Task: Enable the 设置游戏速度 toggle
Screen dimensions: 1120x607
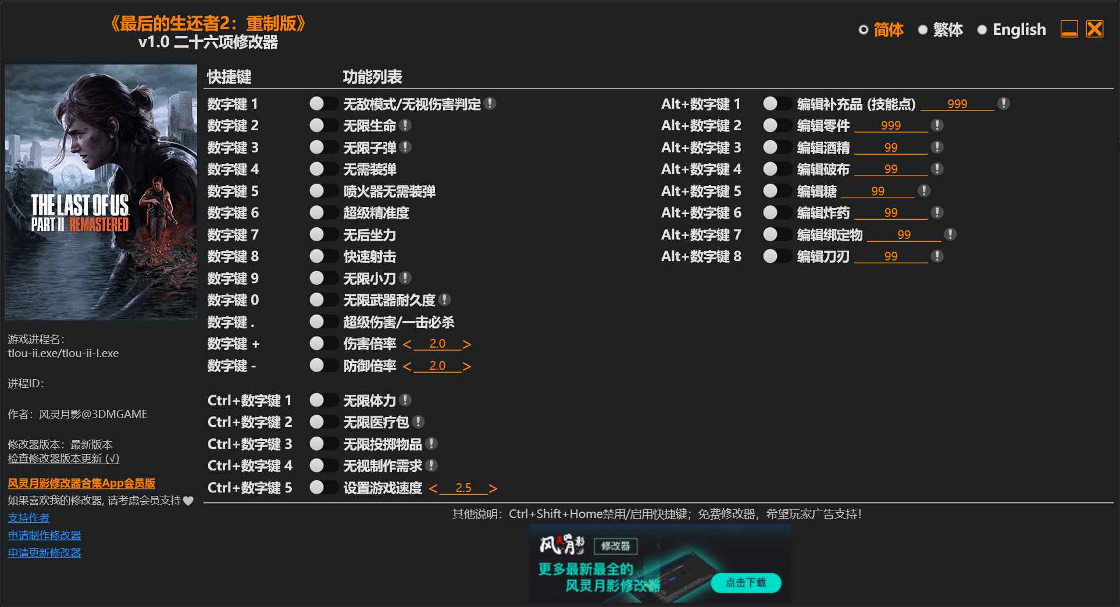Action: (x=324, y=487)
